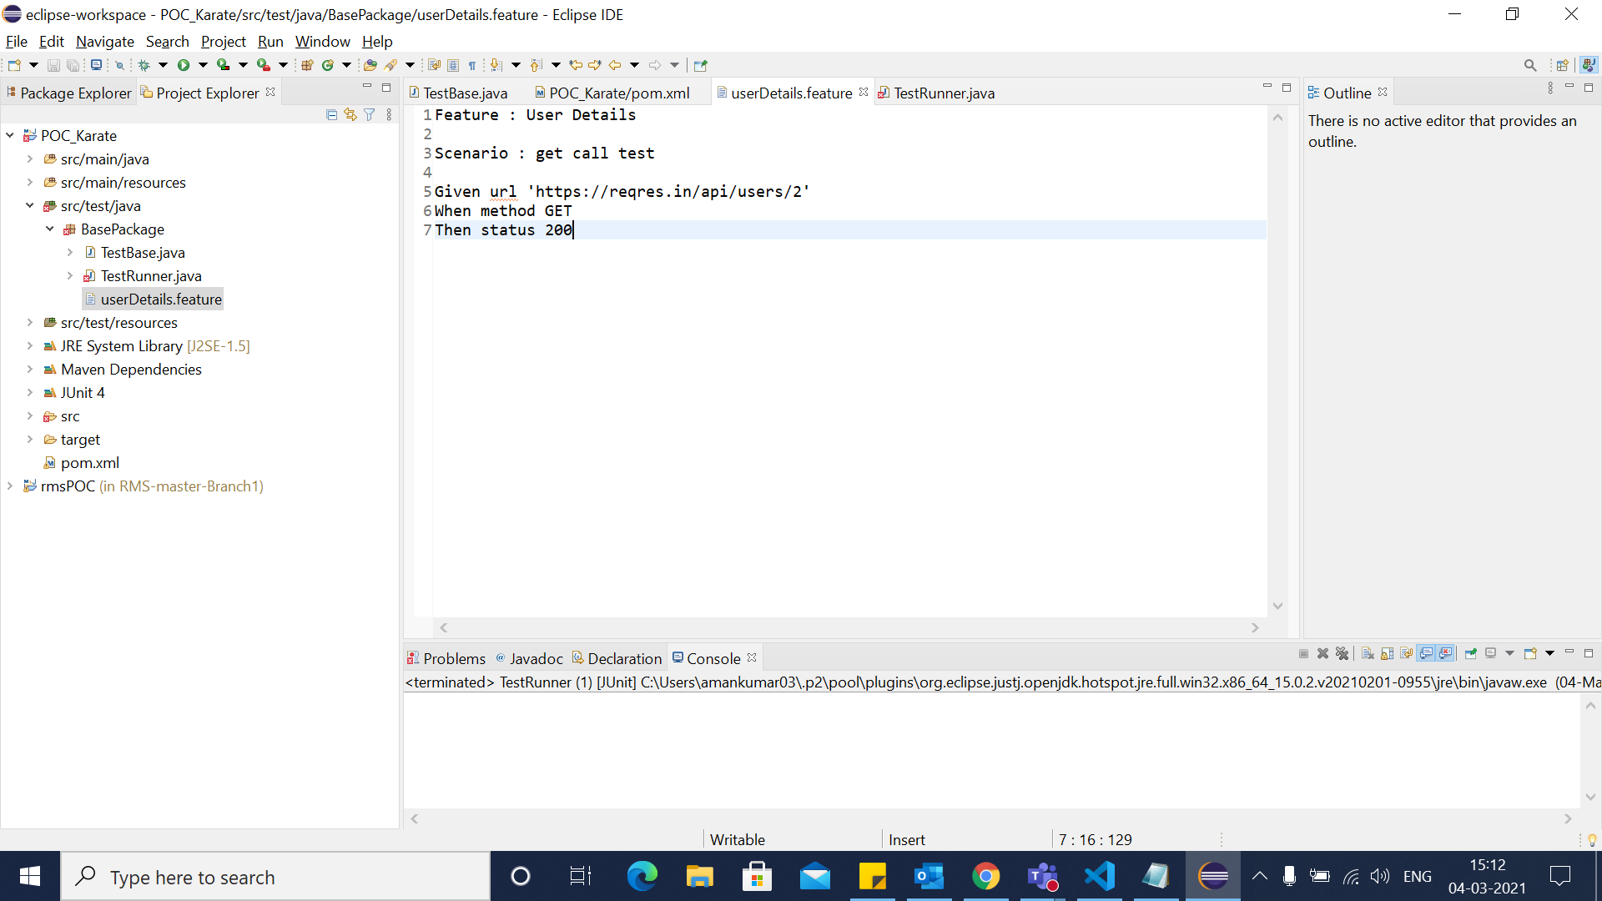1602x901 pixels.
Task: Pin the Console view
Action: point(1471,653)
